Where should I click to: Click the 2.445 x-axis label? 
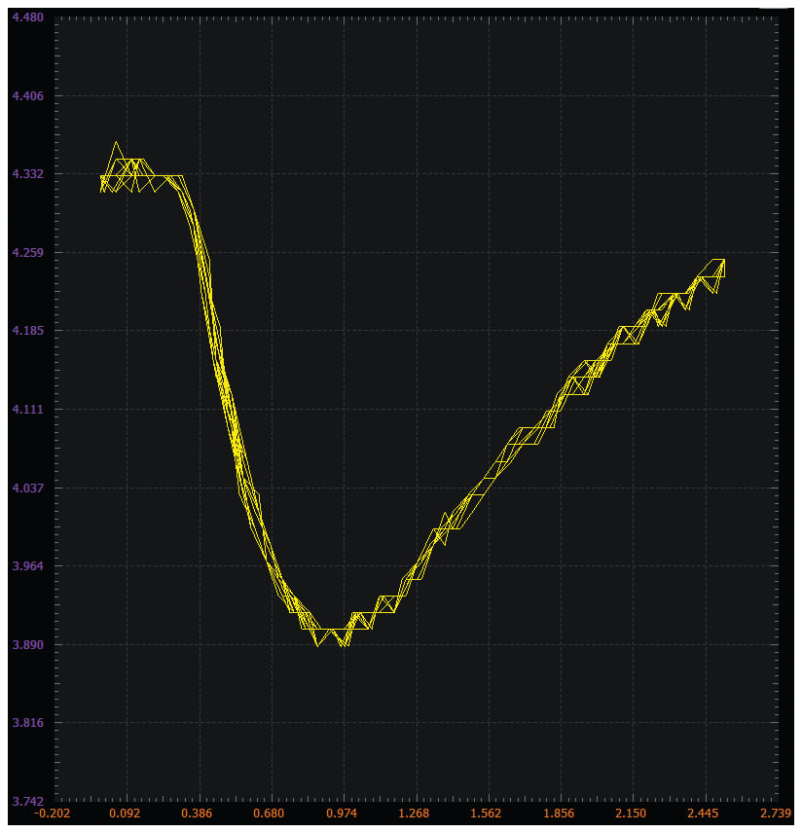(x=703, y=814)
